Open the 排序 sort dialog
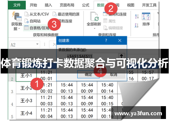Screen dimensions: 169x122 coord(146,19)
